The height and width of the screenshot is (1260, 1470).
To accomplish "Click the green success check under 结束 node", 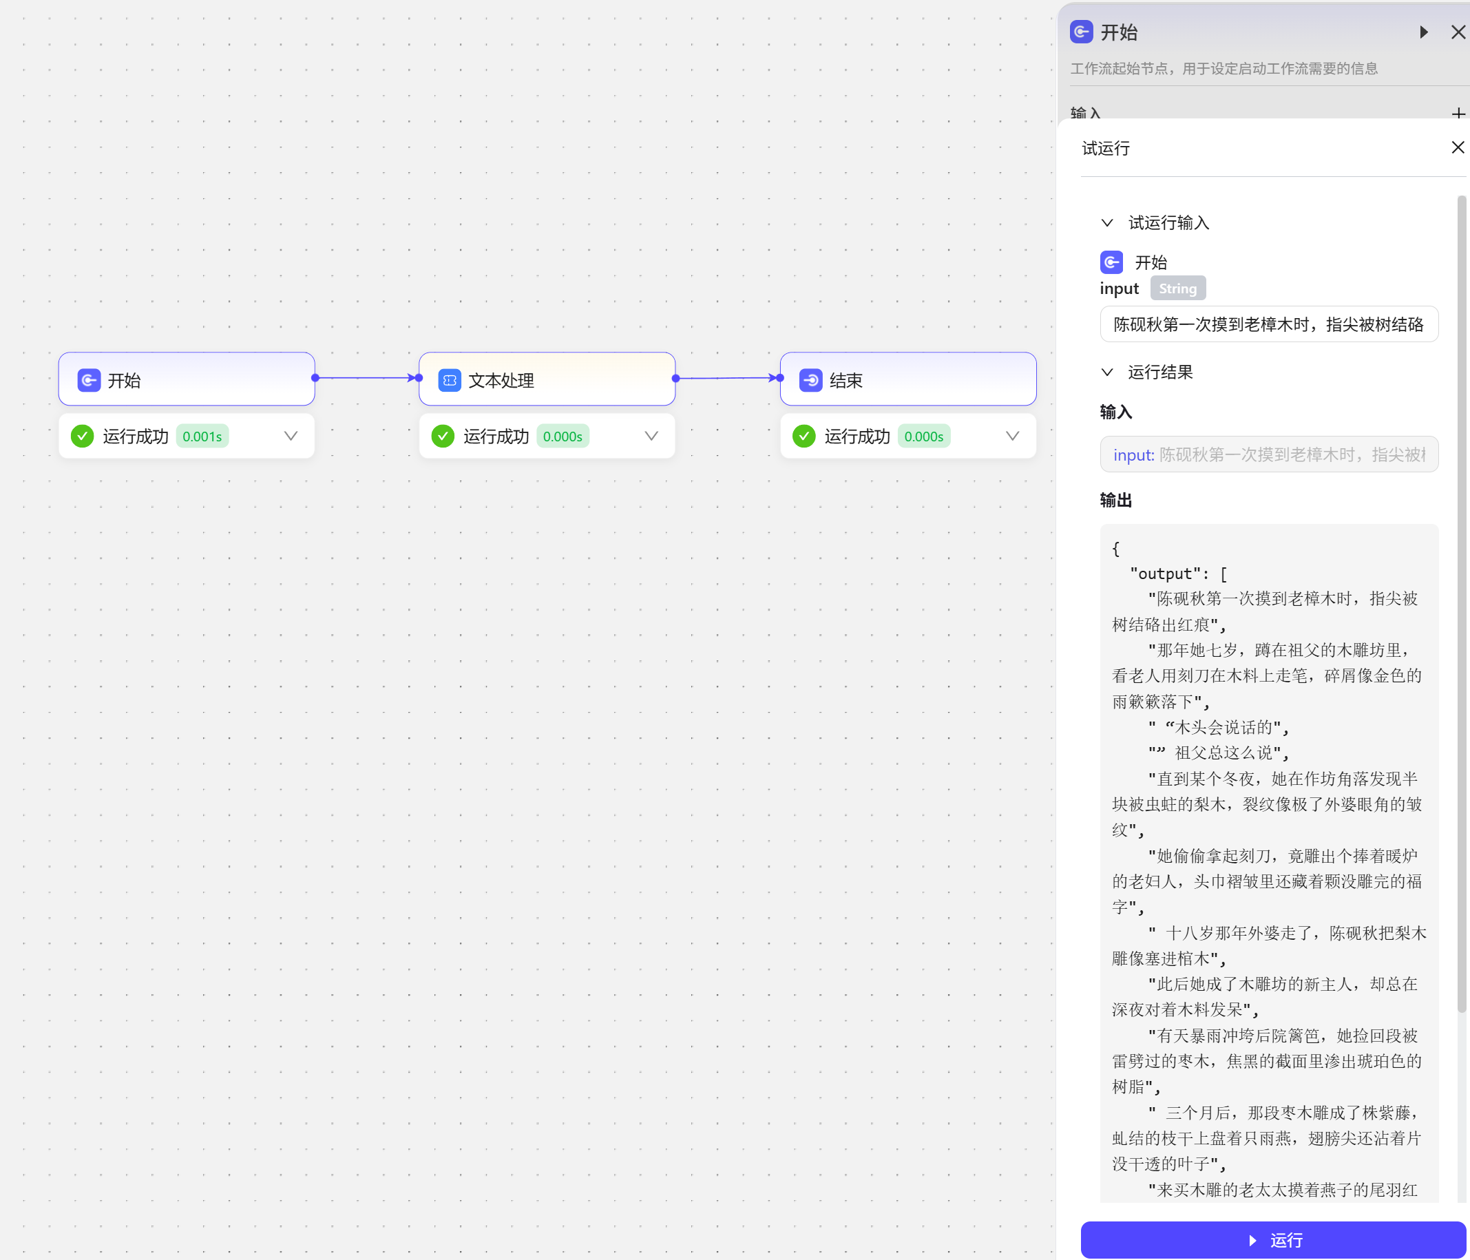I will coord(804,436).
